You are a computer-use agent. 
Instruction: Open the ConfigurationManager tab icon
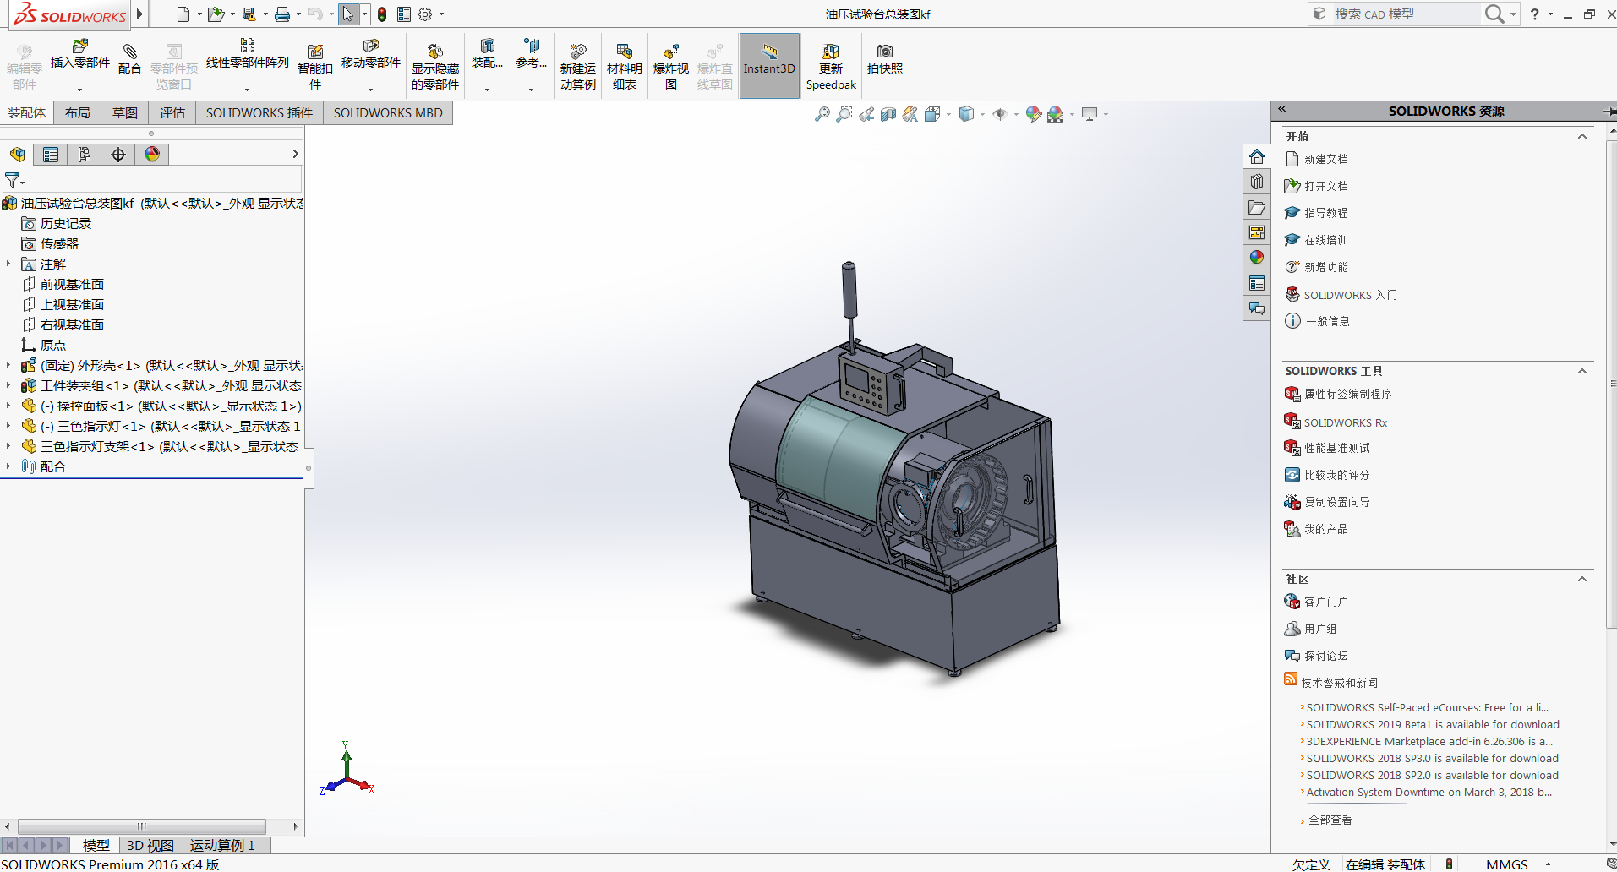pos(85,155)
